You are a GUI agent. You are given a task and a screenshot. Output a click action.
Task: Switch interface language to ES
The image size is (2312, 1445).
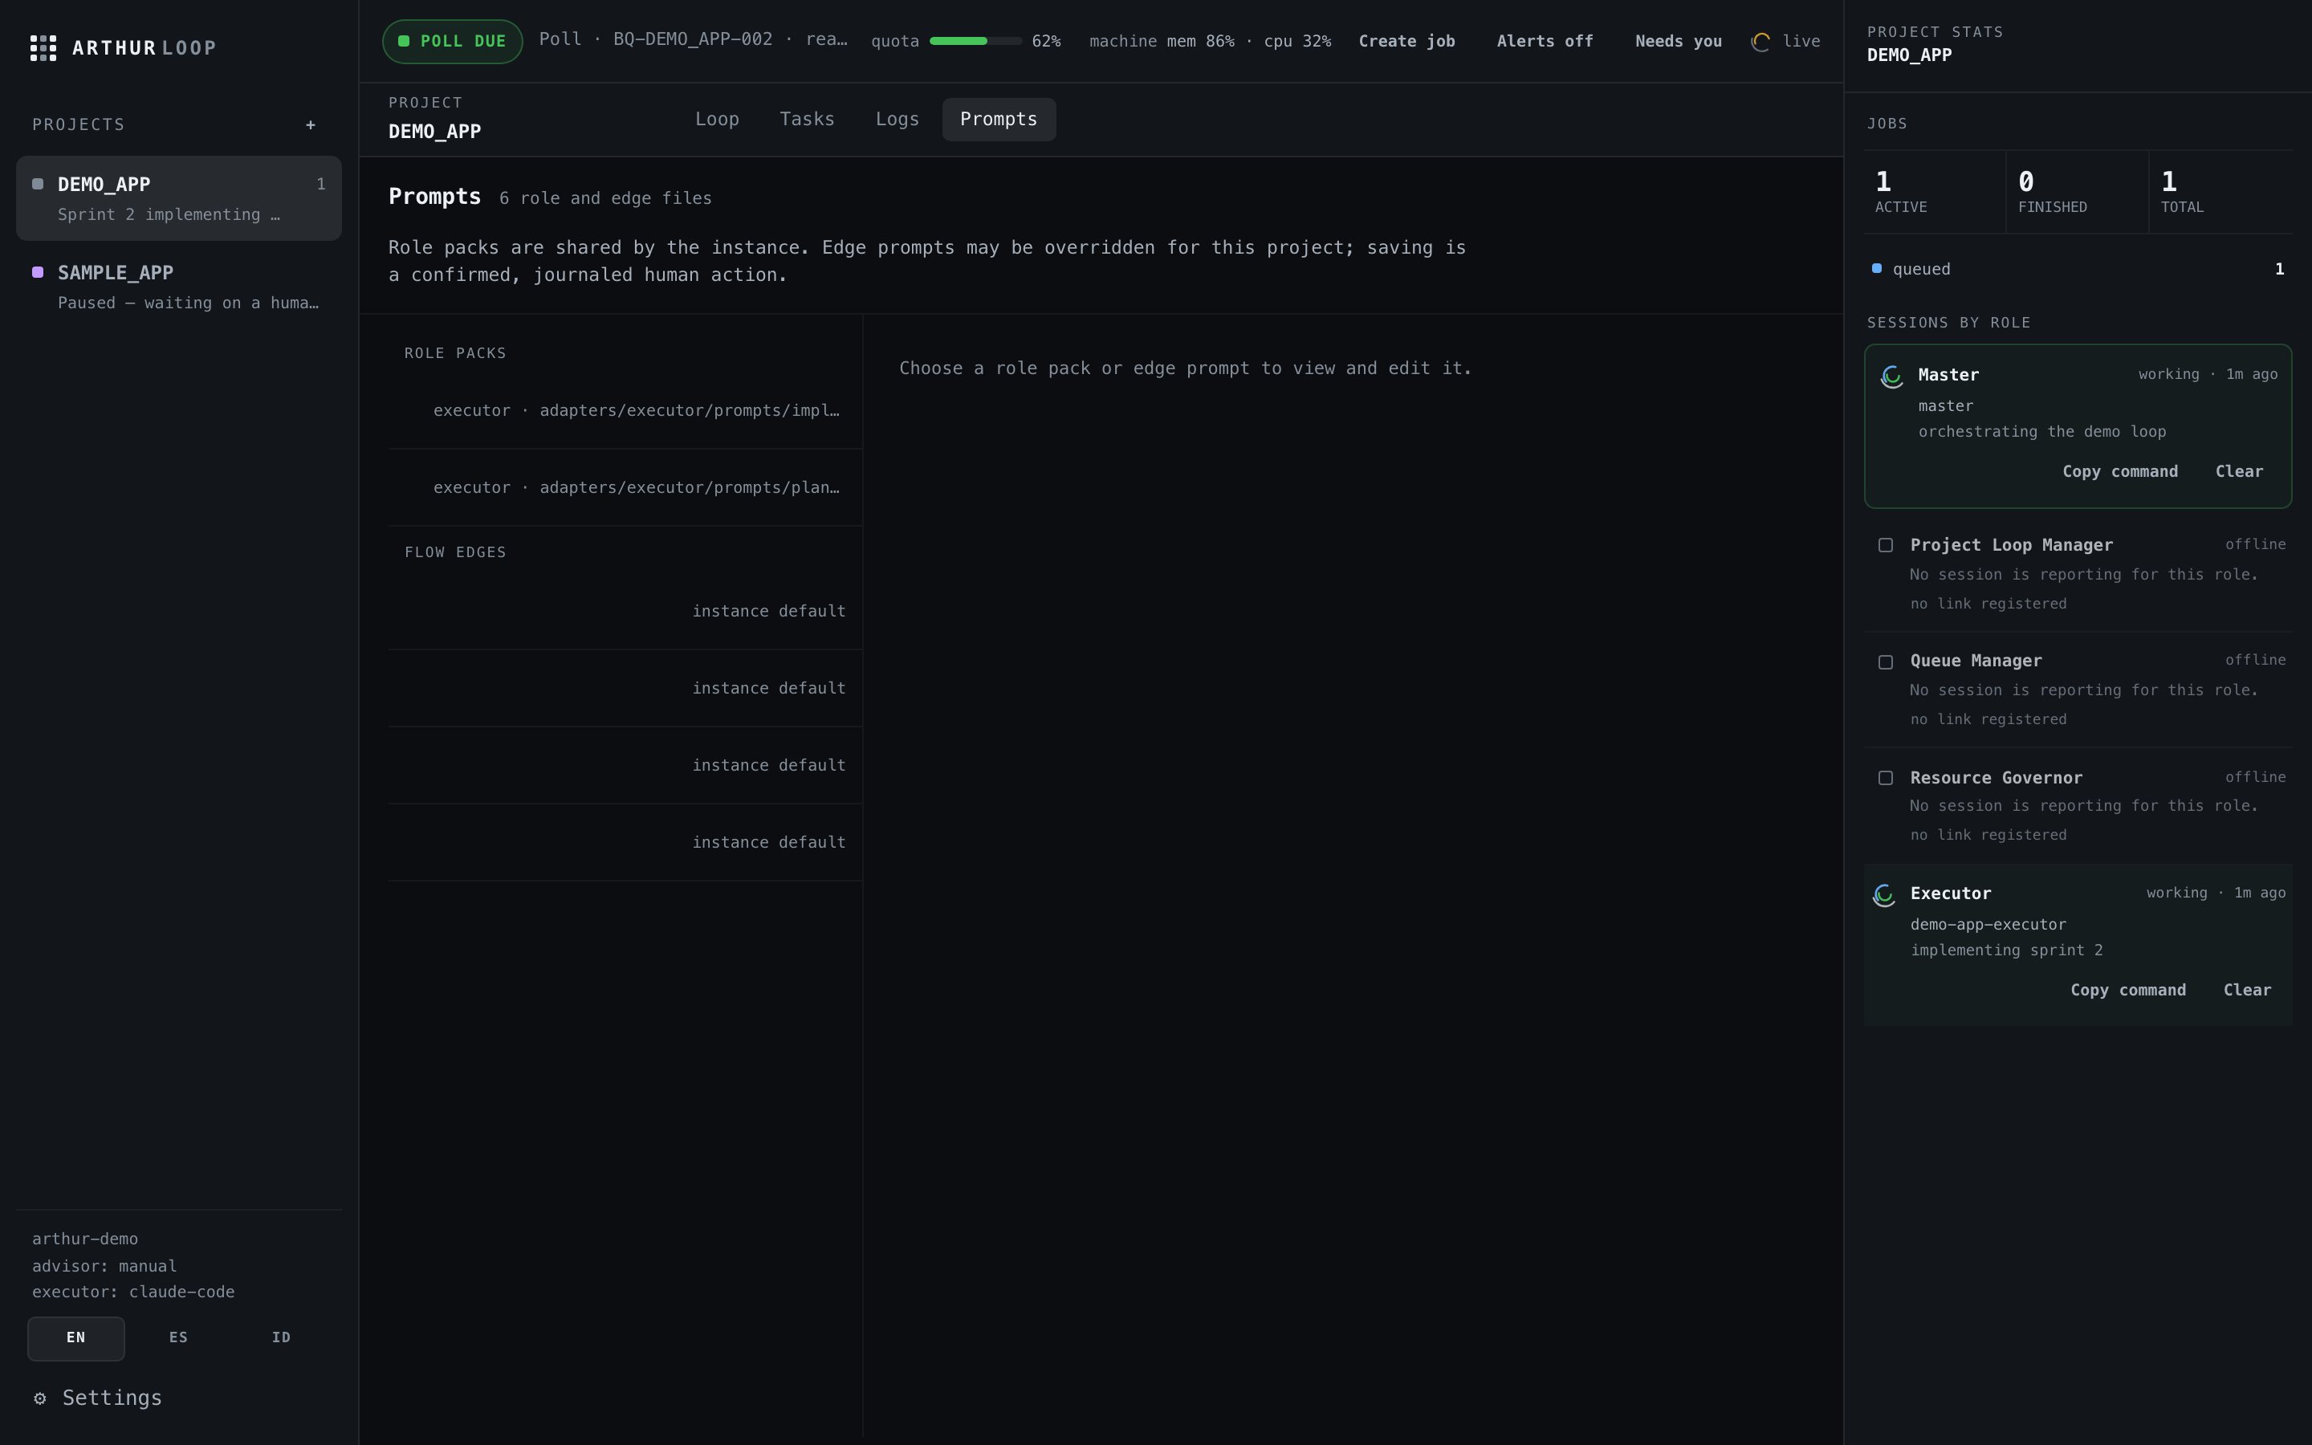tap(179, 1338)
